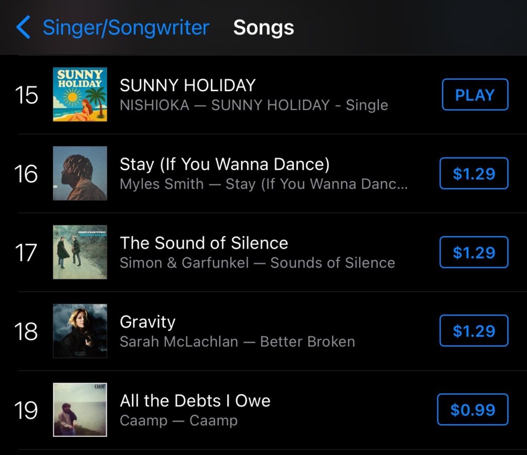Buy The Sound of Silence for $1.29
The image size is (527, 455).
473,252
